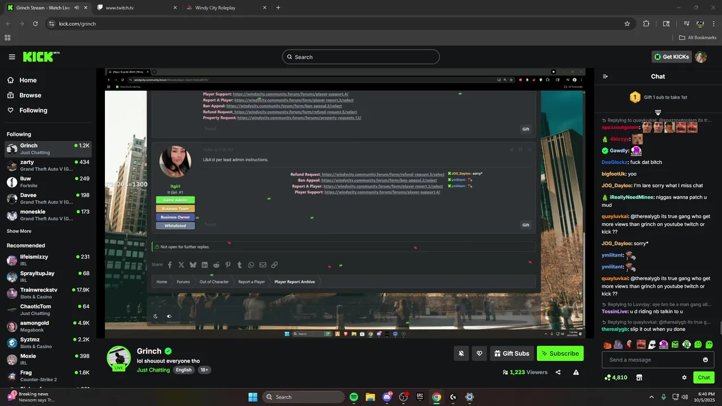722x406 pixels.
Task: Open the Chrome apps grid shortcut
Action: click(x=7, y=38)
